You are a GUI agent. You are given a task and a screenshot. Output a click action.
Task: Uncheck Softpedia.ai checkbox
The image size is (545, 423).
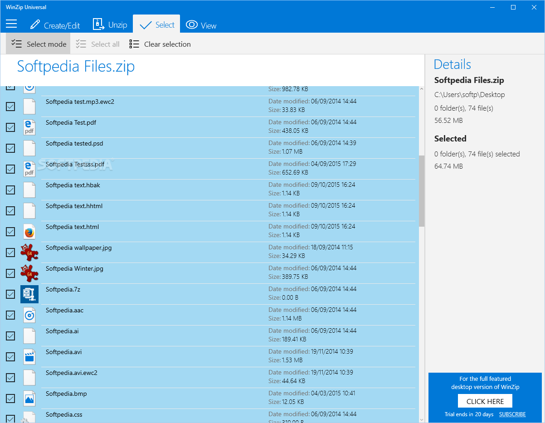point(10,336)
